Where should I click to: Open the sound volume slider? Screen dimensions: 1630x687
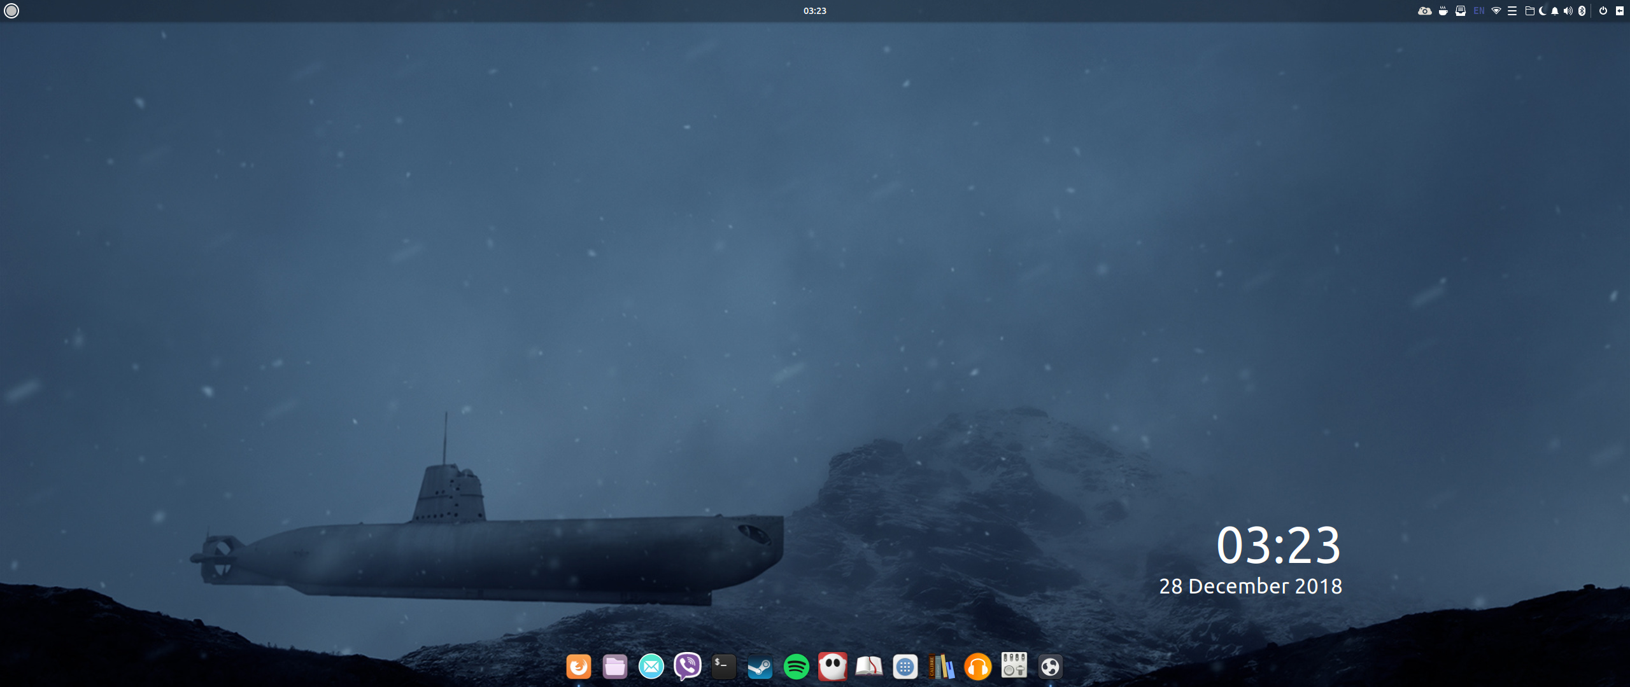pyautogui.click(x=1568, y=11)
